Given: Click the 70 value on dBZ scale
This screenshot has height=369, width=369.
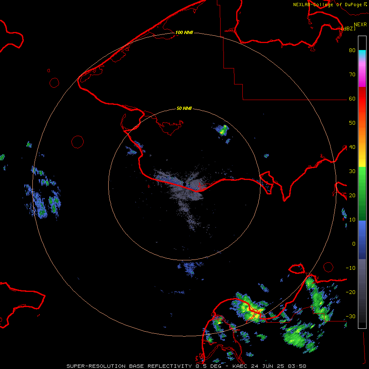Looking at the screenshot, I should coord(352,74).
